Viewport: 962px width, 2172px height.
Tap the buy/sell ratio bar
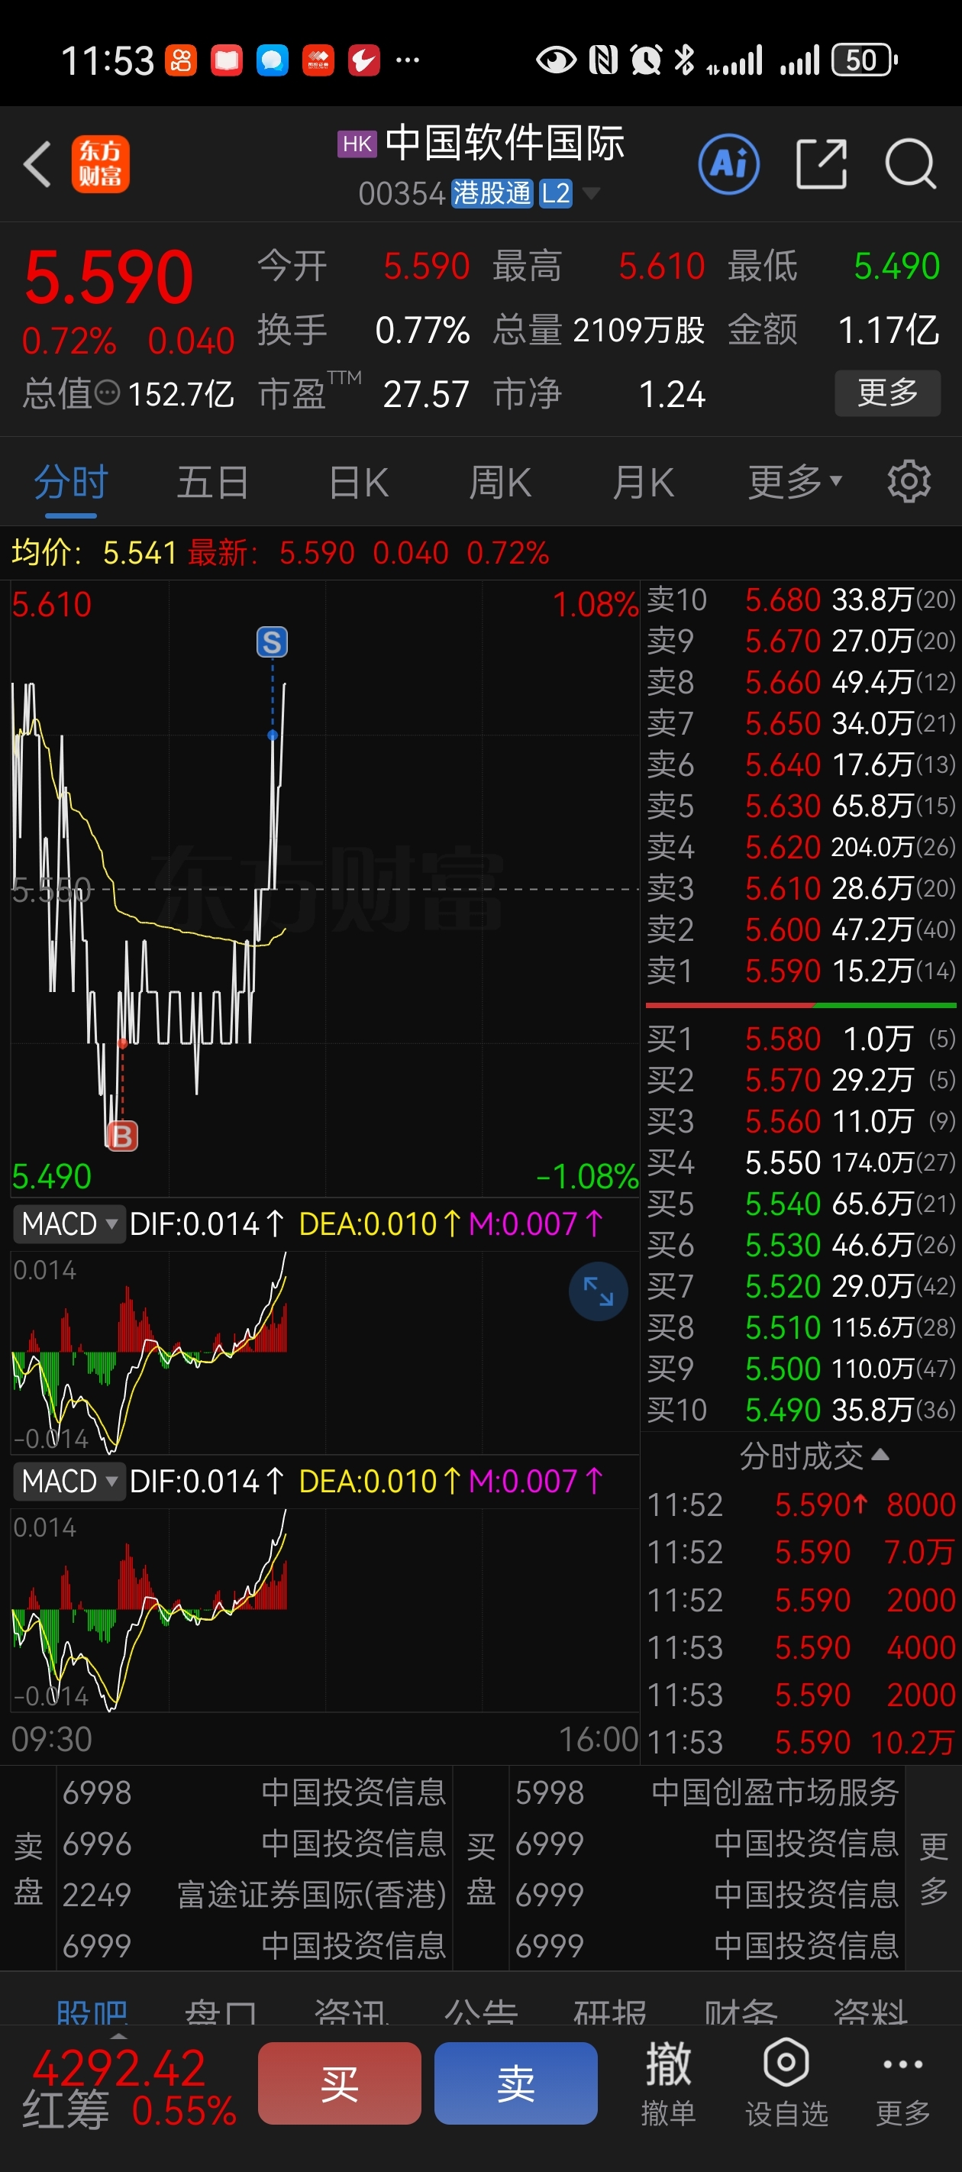tap(801, 1005)
